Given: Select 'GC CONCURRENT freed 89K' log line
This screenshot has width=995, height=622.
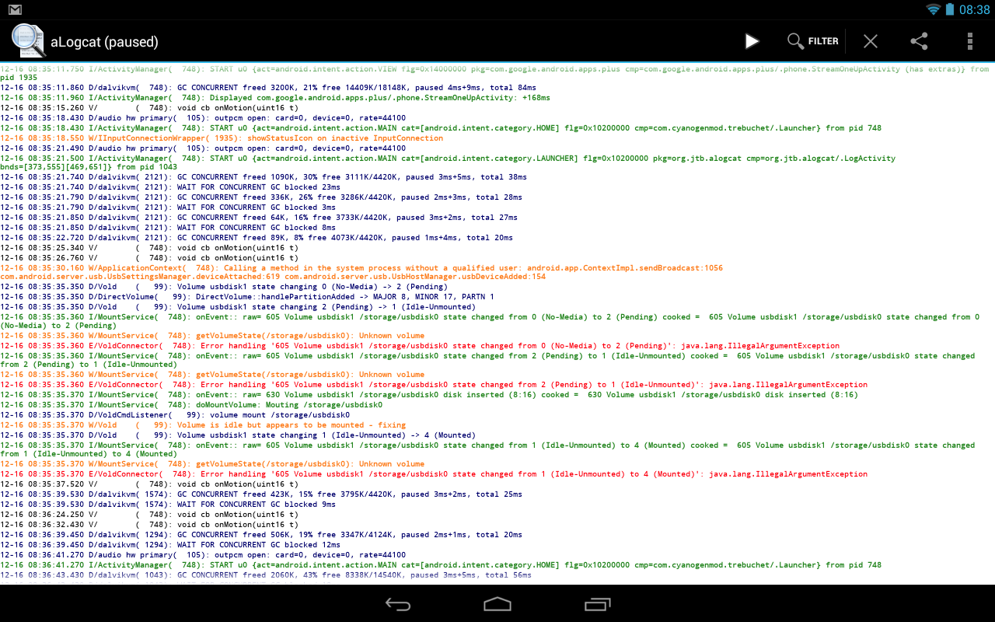Looking at the screenshot, I should point(257,237).
